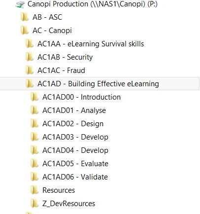Open the AC1AD03 - Develop folder
Viewport: 200px width, 214px height.
[x=75, y=137]
